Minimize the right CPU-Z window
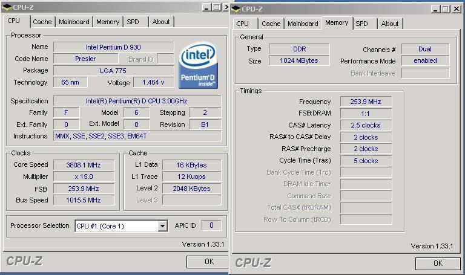This screenshot has height=275, width=465. [x=435, y=9]
